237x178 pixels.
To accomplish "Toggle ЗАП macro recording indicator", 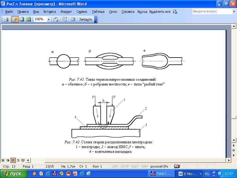I will pyautogui.click(x=115, y=166).
